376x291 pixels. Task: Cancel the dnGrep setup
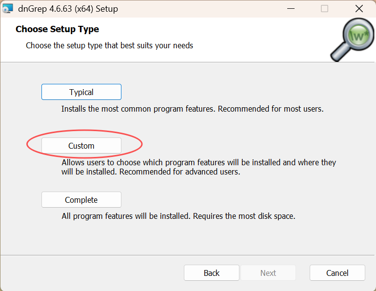click(337, 273)
